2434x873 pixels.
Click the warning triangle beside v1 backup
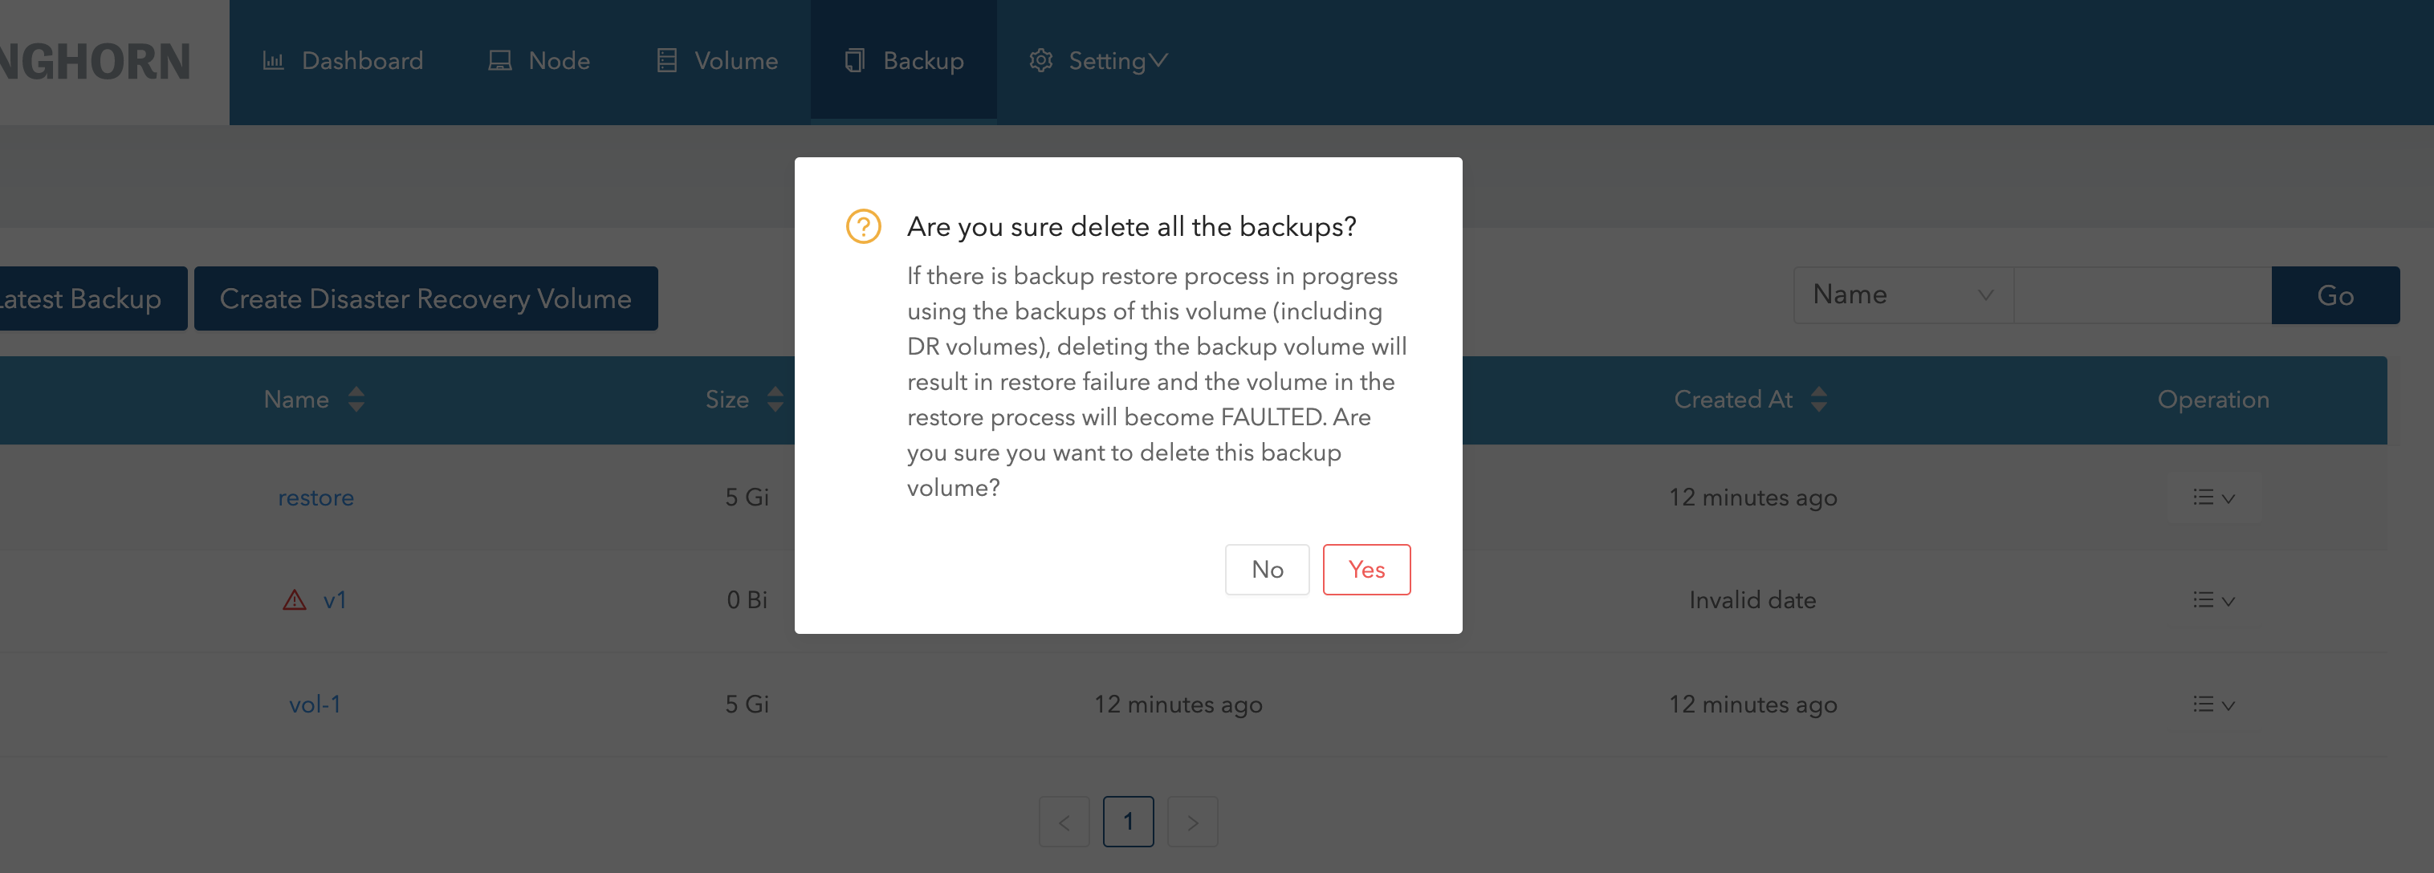click(x=294, y=599)
